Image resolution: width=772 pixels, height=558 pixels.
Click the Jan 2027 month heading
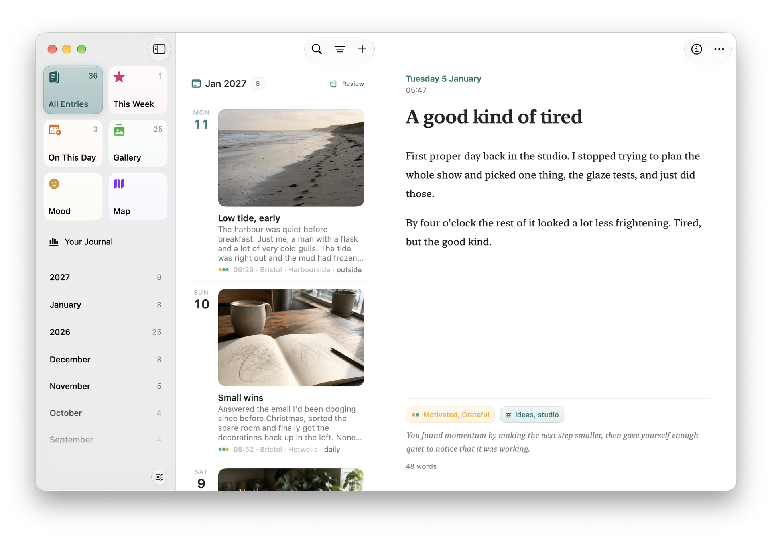click(x=226, y=84)
